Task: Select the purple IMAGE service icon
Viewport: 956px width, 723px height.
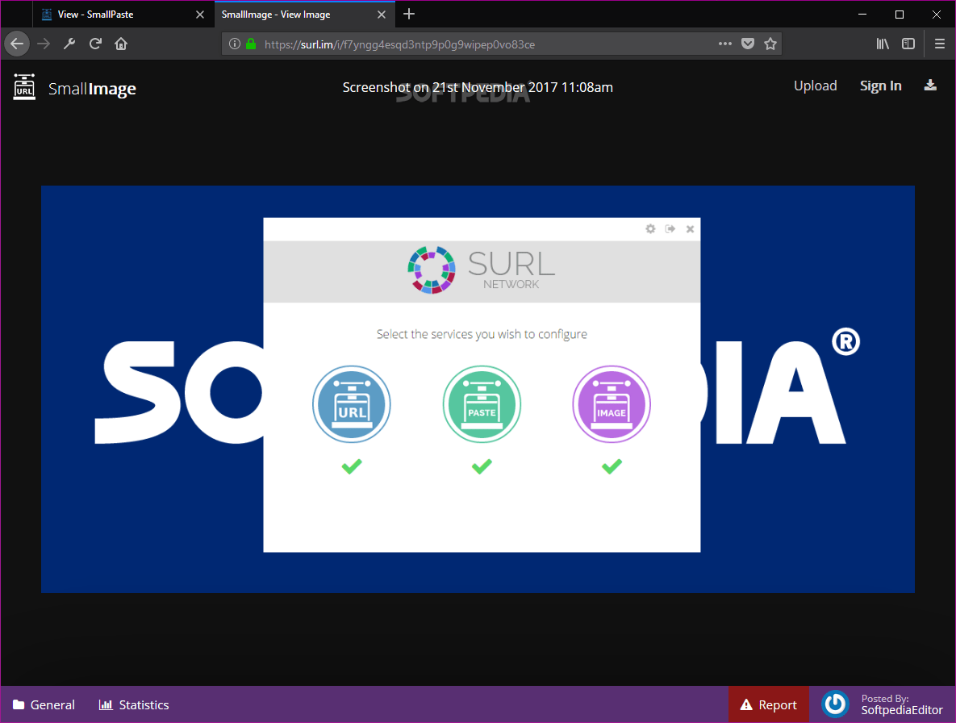Action: coord(612,404)
